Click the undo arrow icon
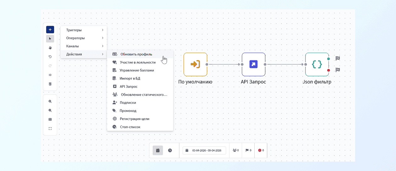396x171 pixels. [x=50, y=57]
